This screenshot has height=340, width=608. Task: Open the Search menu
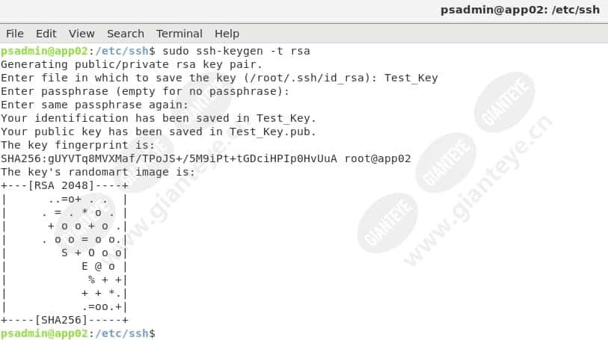(x=125, y=34)
